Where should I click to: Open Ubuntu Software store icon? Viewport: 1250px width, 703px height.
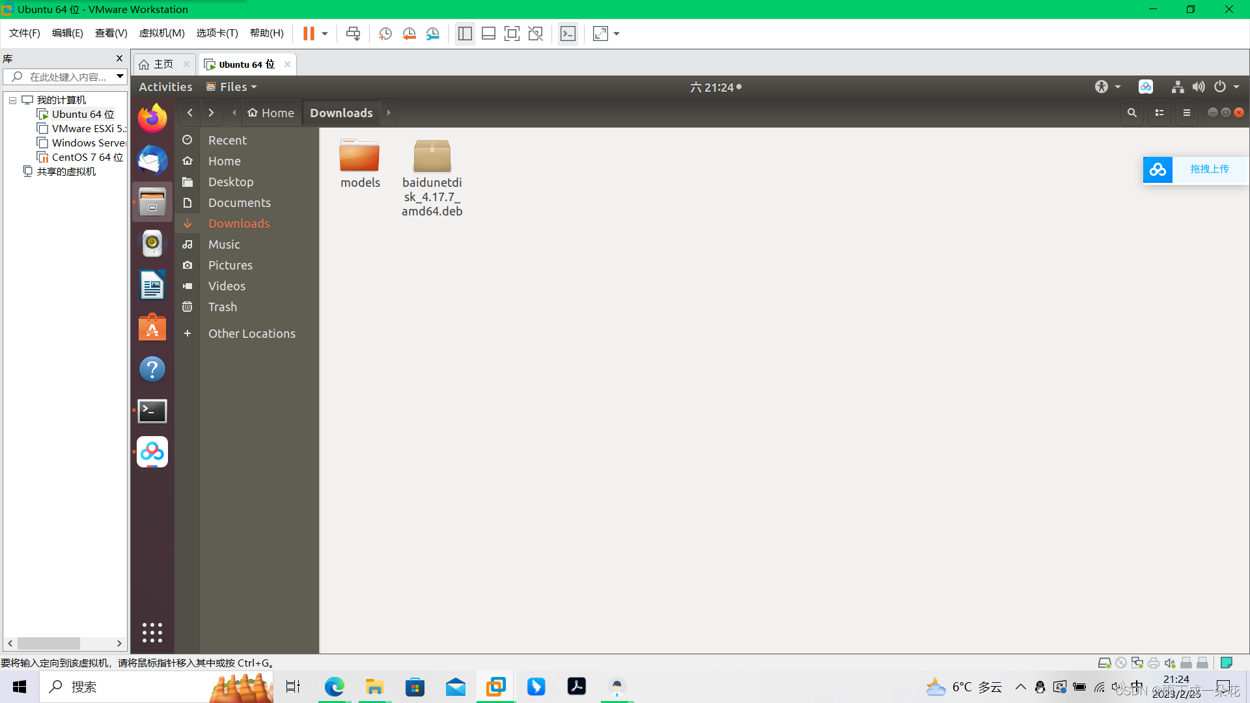[152, 327]
